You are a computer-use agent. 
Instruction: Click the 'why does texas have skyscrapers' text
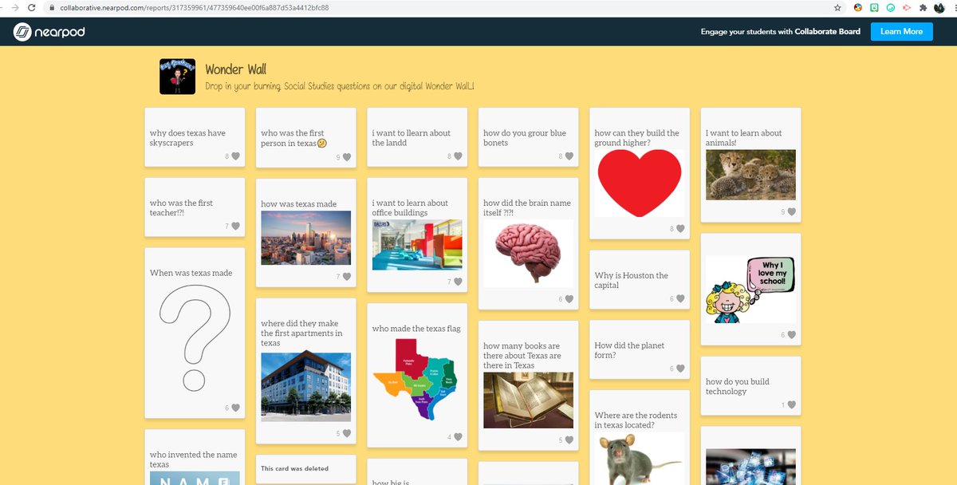coord(187,138)
